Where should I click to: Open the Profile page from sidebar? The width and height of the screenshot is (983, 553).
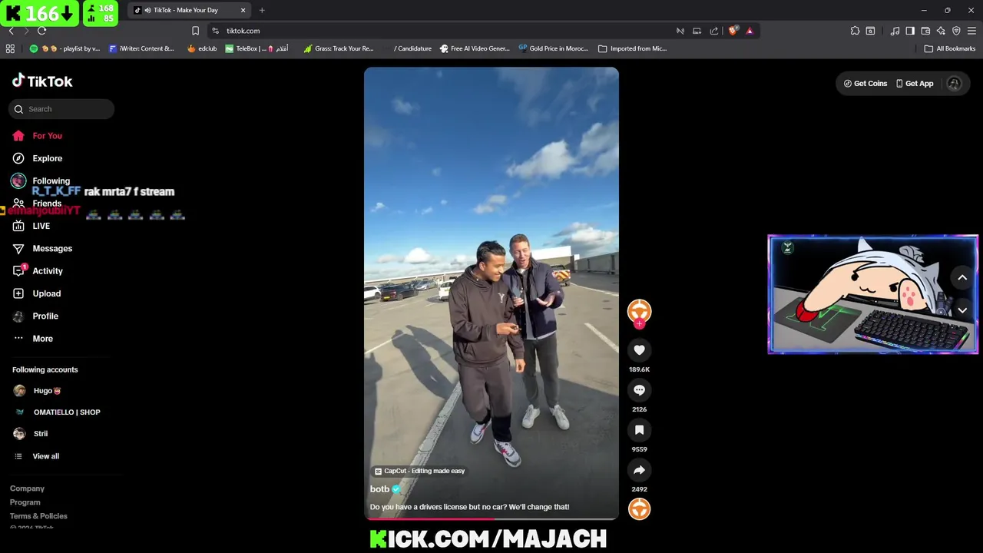coord(35,316)
